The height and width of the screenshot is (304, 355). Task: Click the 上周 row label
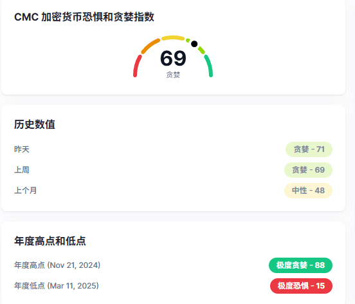click(22, 170)
